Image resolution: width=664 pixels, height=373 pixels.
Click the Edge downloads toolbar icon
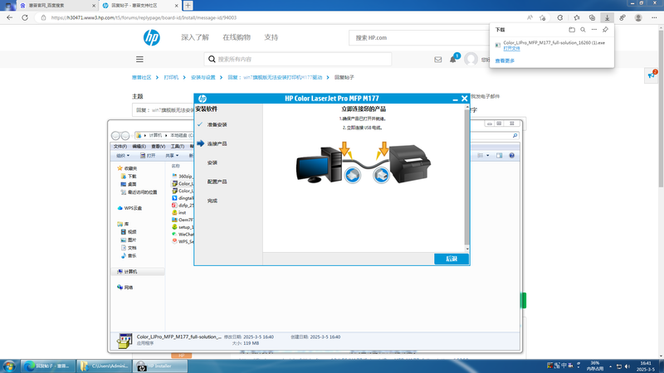[607, 17]
